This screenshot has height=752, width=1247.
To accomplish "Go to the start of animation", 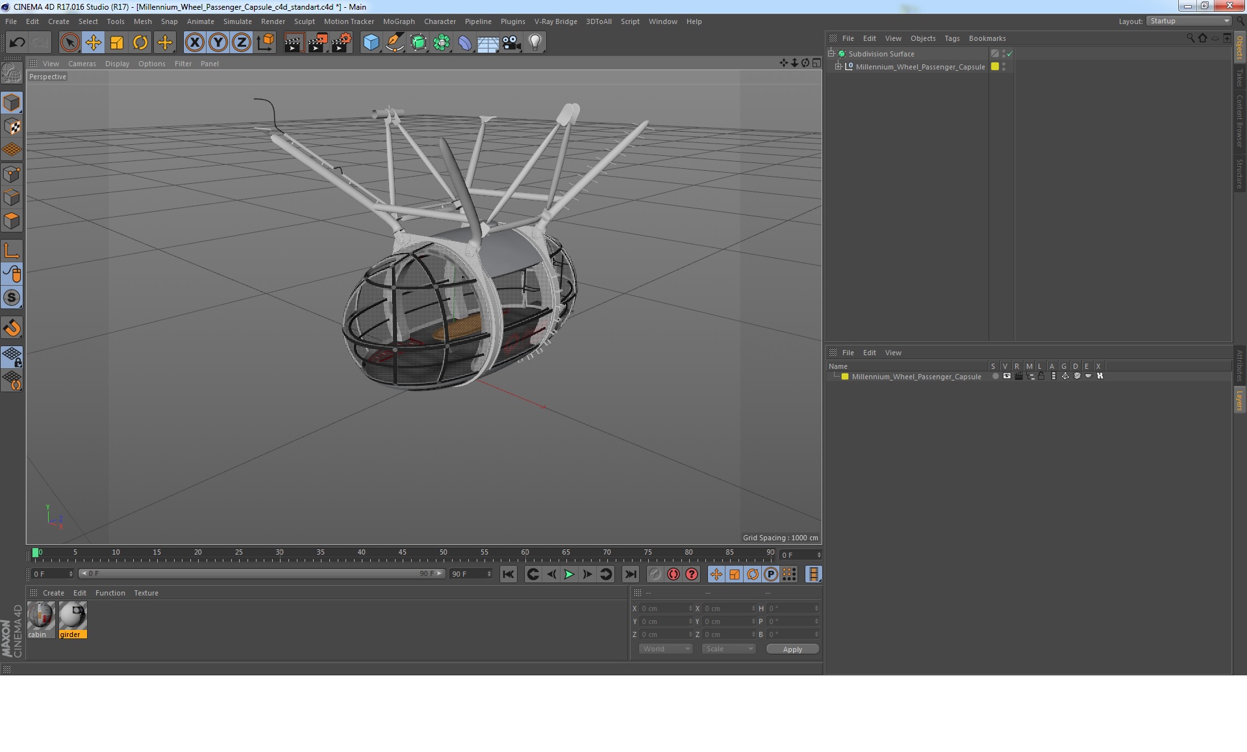I will pyautogui.click(x=509, y=574).
